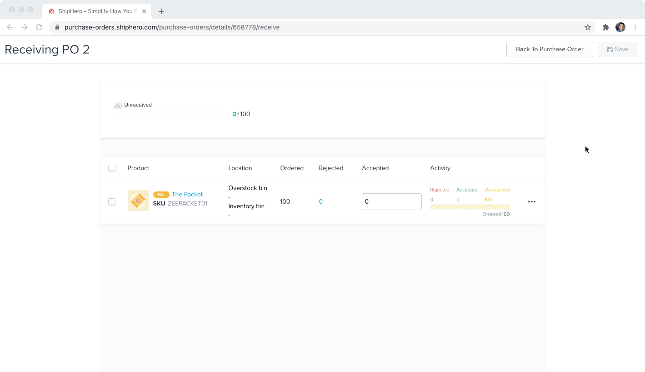Image resolution: width=645 pixels, height=372 pixels.
Task: Reload the page
Action: click(x=39, y=27)
